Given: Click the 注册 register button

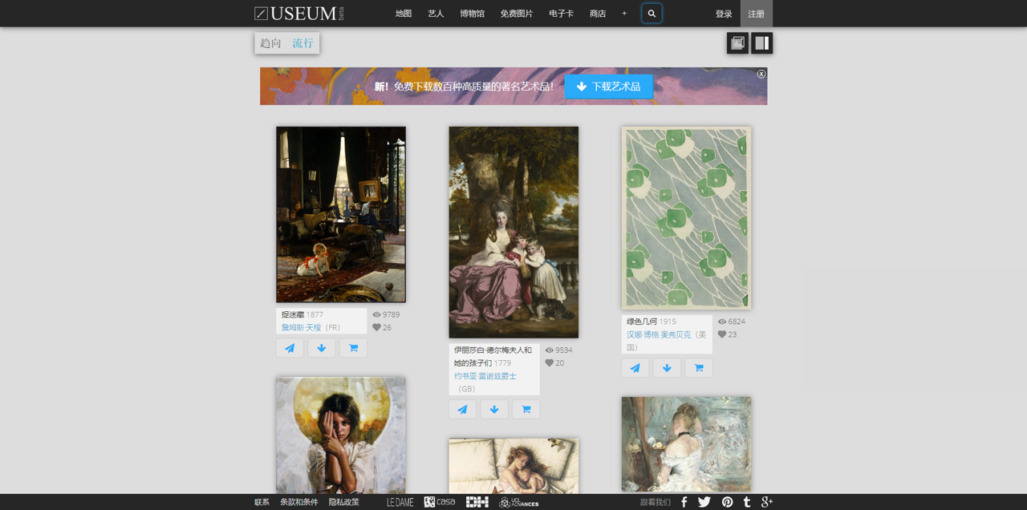Looking at the screenshot, I should tap(757, 14).
